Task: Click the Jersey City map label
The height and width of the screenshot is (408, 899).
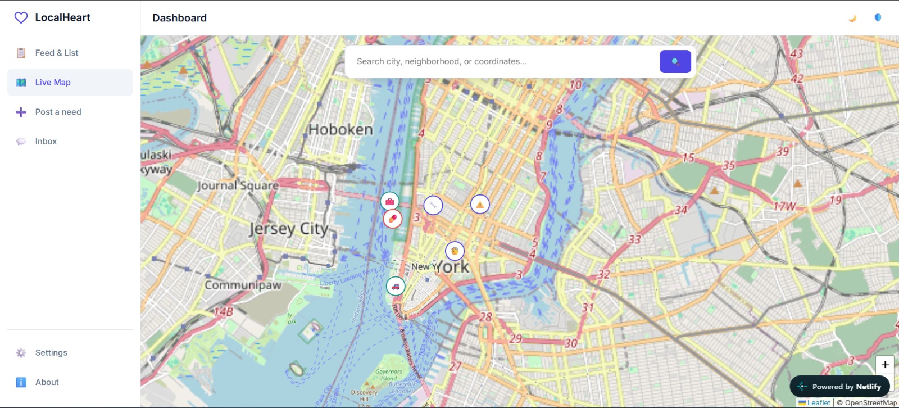Action: coord(289,229)
